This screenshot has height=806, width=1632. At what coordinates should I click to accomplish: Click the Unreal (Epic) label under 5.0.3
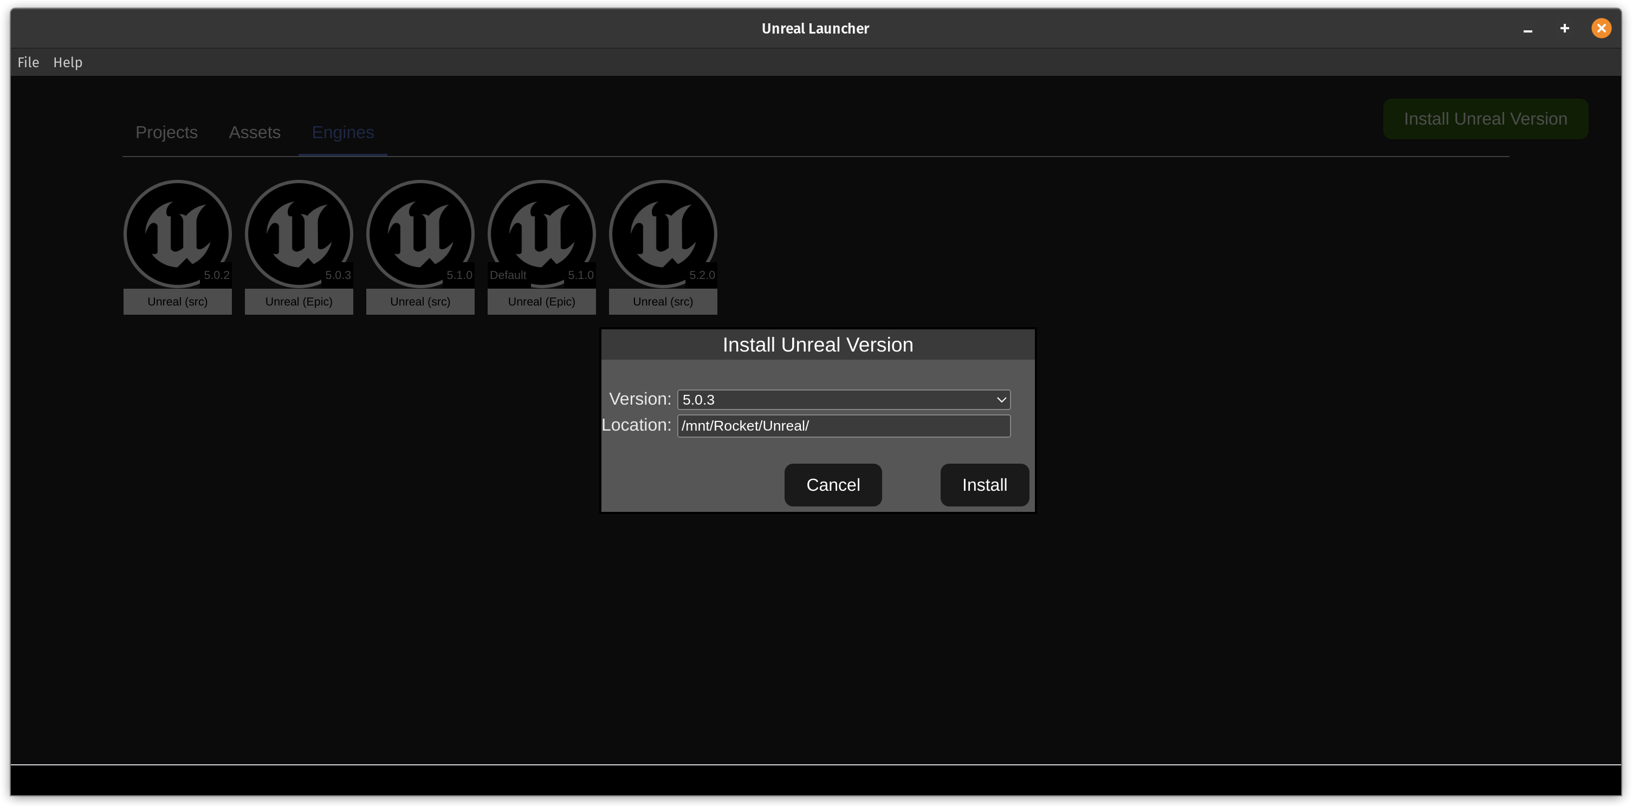(299, 301)
